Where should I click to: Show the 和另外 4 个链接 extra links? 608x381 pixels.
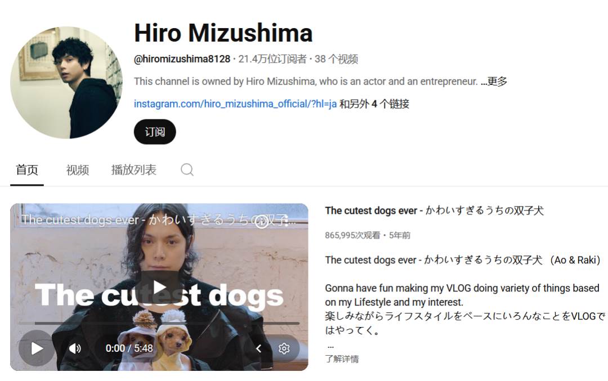pos(374,104)
